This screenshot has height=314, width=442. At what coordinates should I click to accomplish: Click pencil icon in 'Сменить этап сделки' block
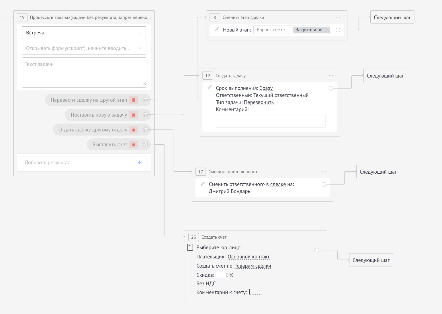[x=217, y=29]
